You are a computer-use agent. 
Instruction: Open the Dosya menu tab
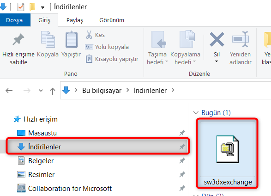[x=14, y=20]
